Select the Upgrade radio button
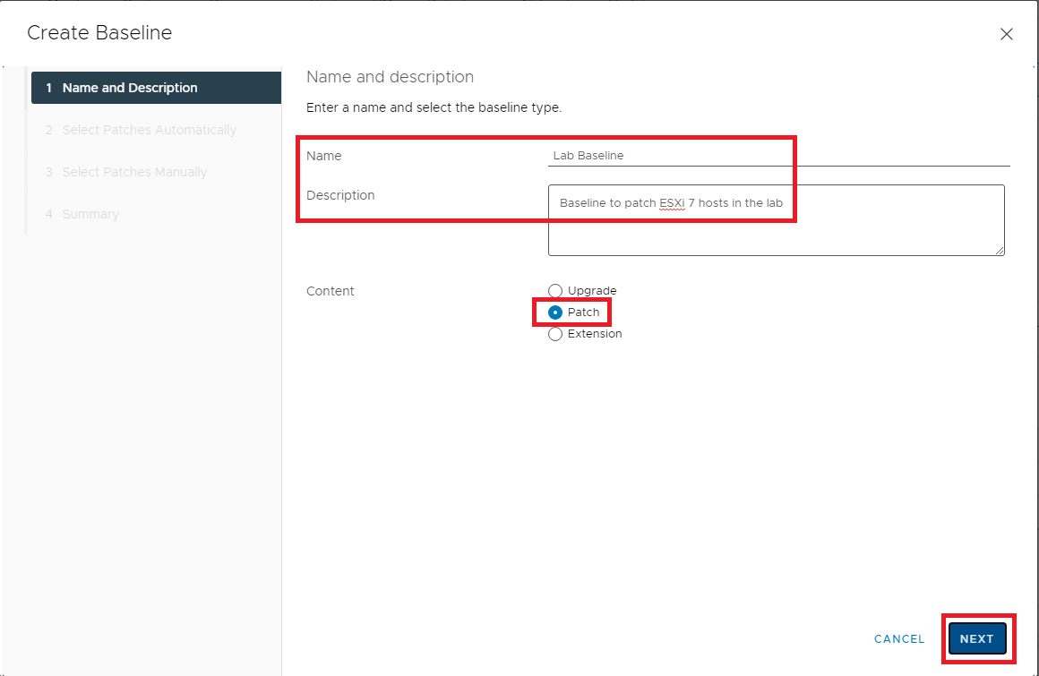This screenshot has width=1039, height=676. 555,291
